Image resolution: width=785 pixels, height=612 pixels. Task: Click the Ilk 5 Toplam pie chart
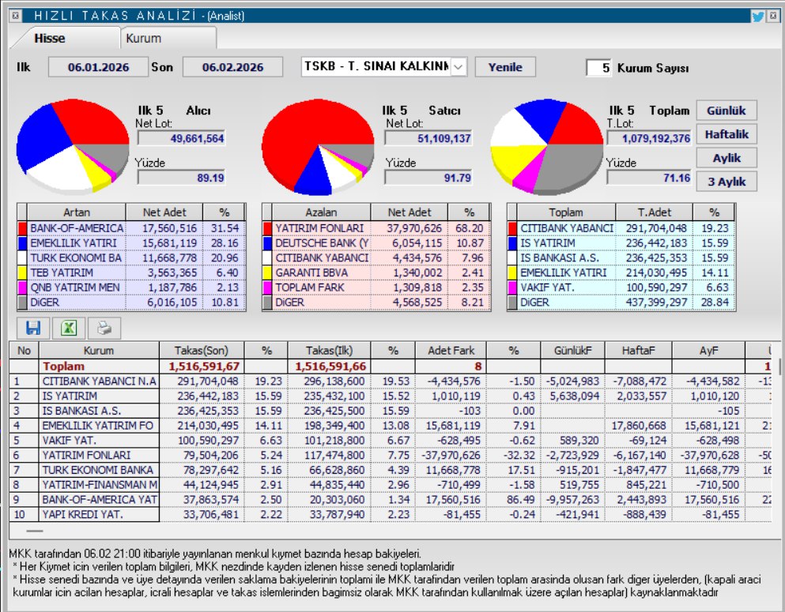(x=547, y=146)
